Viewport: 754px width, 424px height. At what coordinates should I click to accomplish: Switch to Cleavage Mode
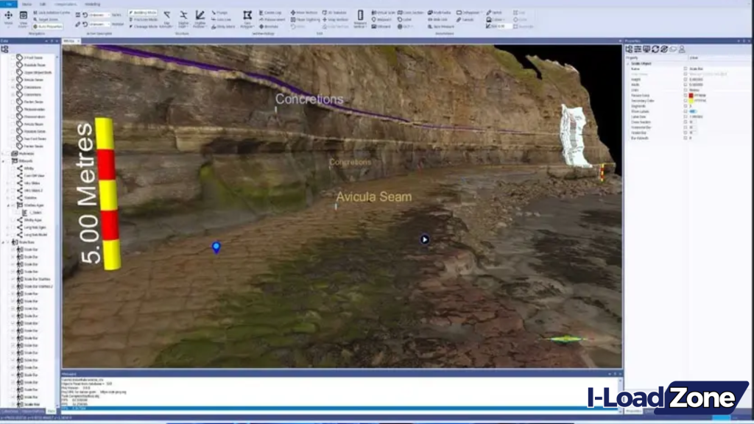click(143, 26)
